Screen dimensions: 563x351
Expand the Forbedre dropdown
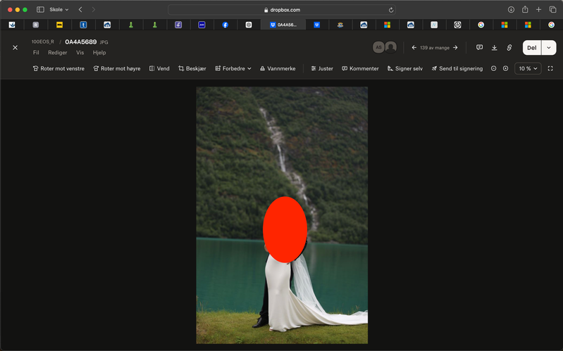[233, 69]
